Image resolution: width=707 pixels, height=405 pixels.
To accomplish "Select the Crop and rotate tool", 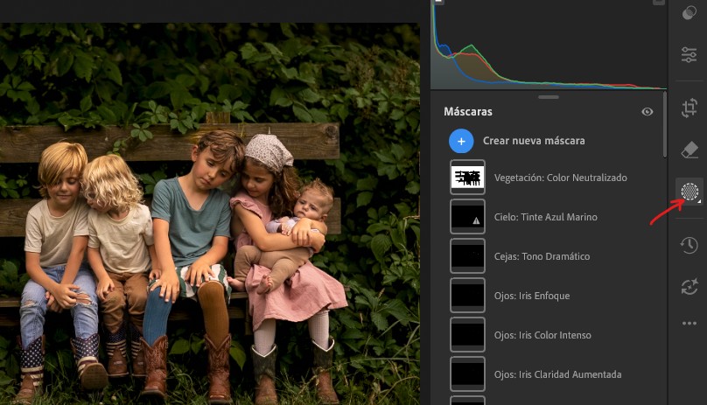I will coord(689,107).
